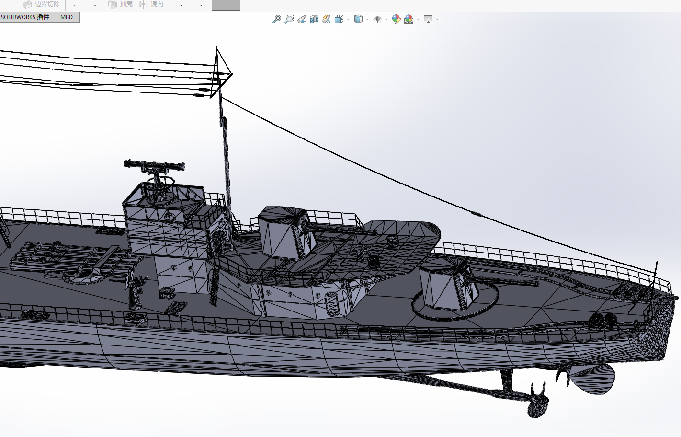
Task: Open the Apply Scene dropdown arrow
Action: pyautogui.click(x=418, y=20)
